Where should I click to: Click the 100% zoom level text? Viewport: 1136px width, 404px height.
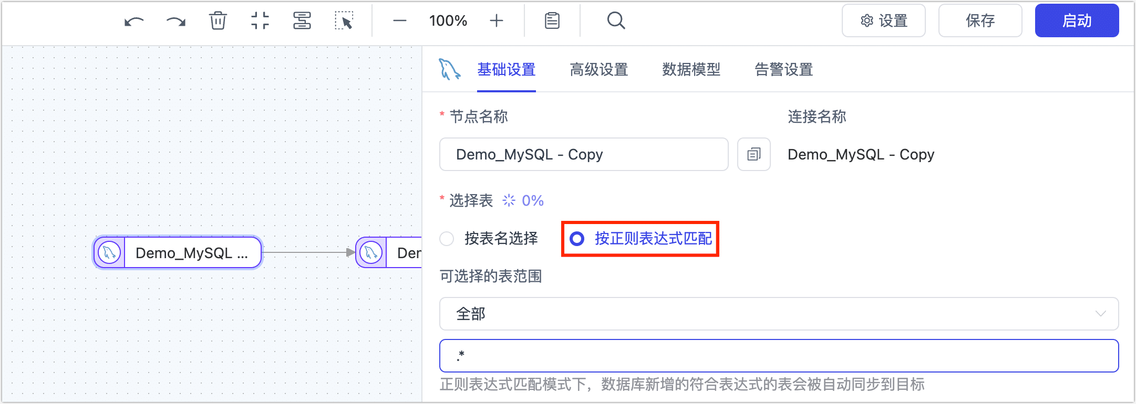(x=448, y=21)
